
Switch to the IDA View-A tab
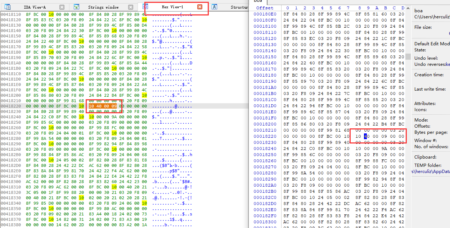35,7
